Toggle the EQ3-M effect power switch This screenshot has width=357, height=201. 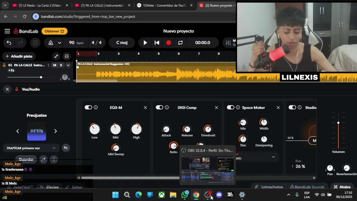[x=88, y=107]
